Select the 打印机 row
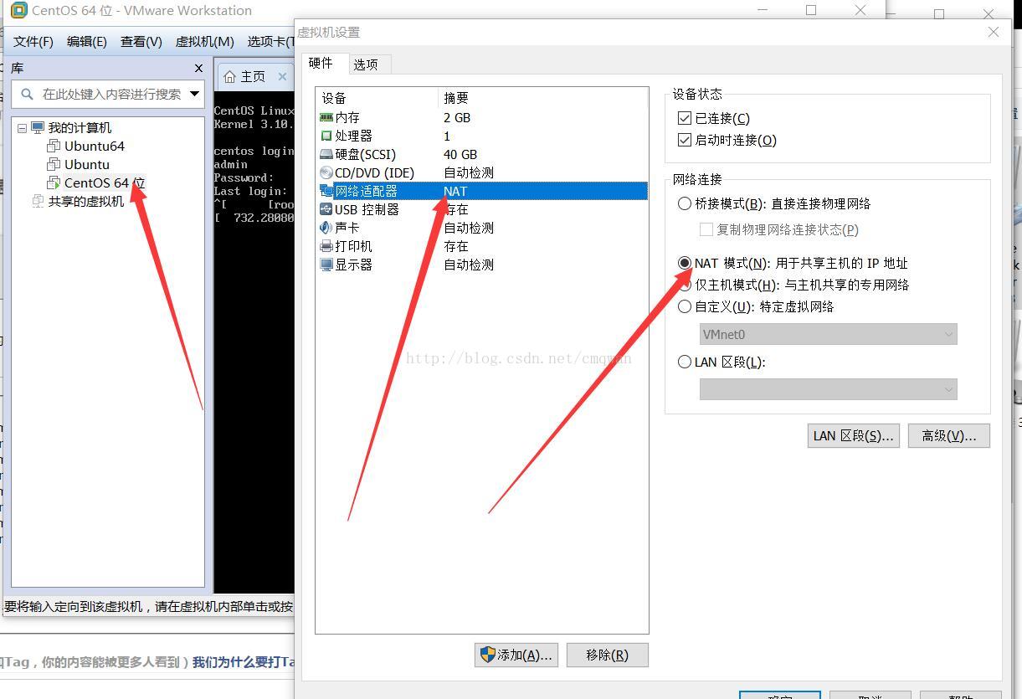The image size is (1022, 699). pyautogui.click(x=482, y=247)
